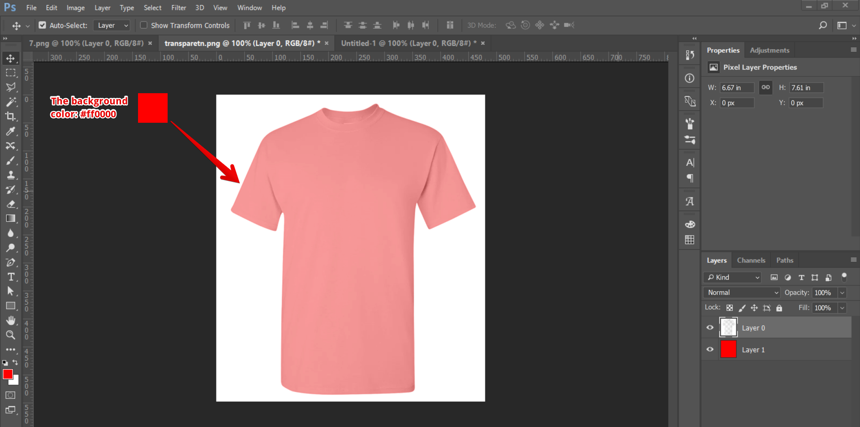Select the Brush tool
This screenshot has height=427, width=860.
coord(10,160)
